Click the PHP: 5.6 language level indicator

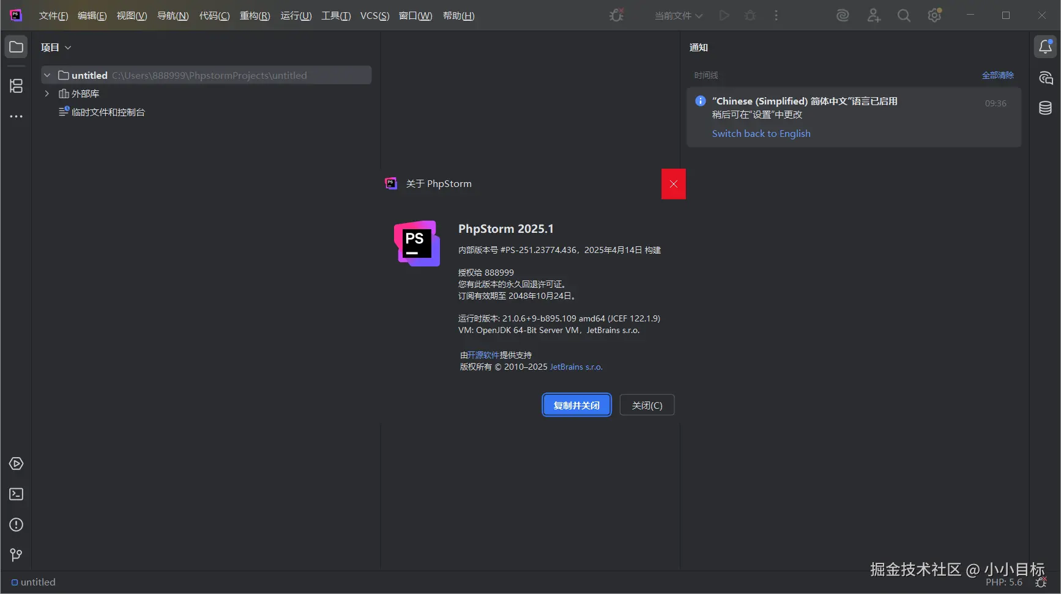tap(1004, 582)
